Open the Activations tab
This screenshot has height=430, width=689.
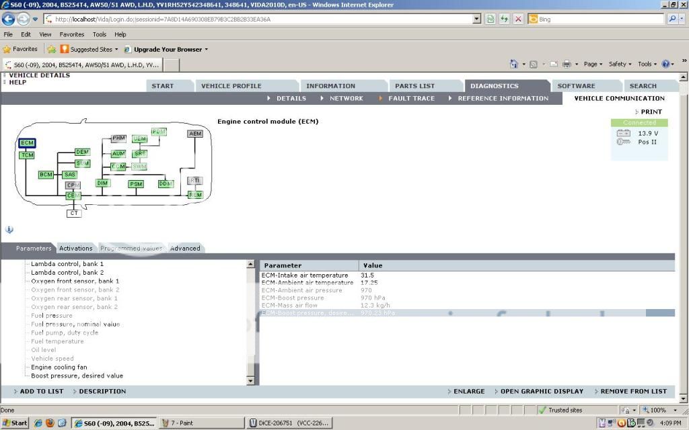pyautogui.click(x=75, y=249)
